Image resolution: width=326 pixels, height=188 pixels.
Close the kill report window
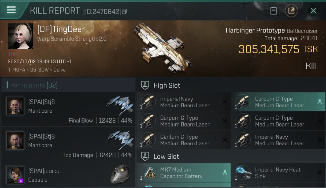click(313, 11)
